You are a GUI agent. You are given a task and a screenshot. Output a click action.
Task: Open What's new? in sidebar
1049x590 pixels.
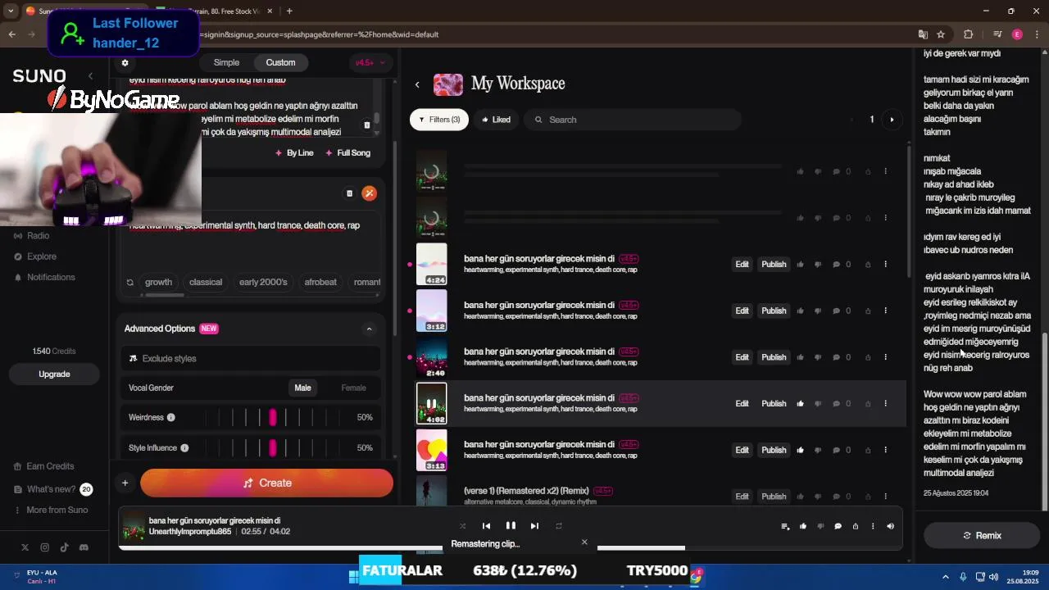point(51,489)
